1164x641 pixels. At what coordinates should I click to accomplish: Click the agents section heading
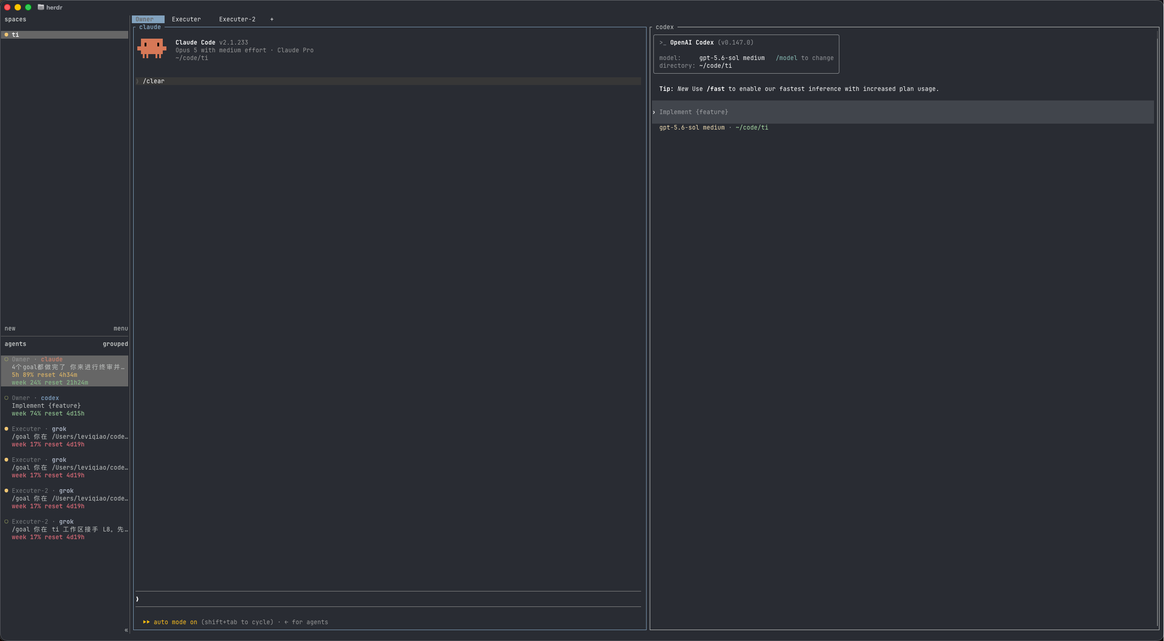pos(15,344)
